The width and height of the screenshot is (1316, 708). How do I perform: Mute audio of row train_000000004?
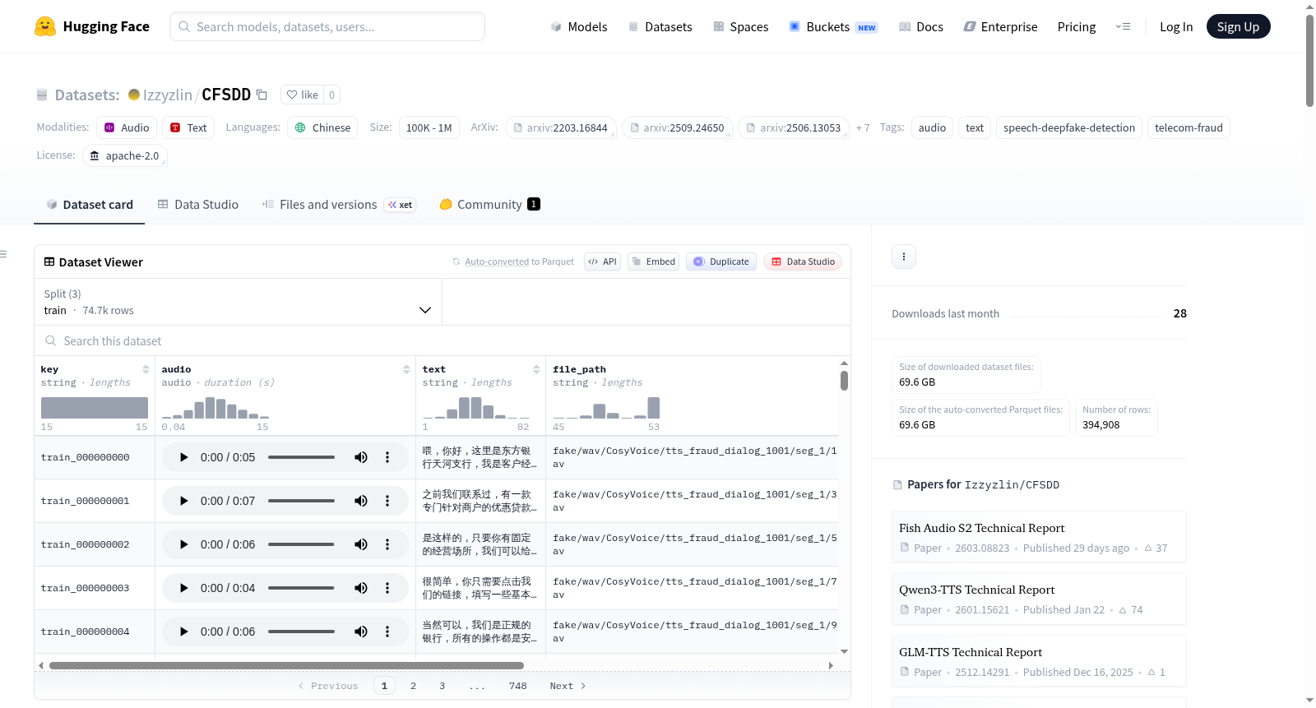pos(361,632)
